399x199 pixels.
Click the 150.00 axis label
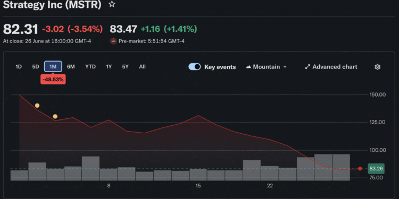click(377, 94)
